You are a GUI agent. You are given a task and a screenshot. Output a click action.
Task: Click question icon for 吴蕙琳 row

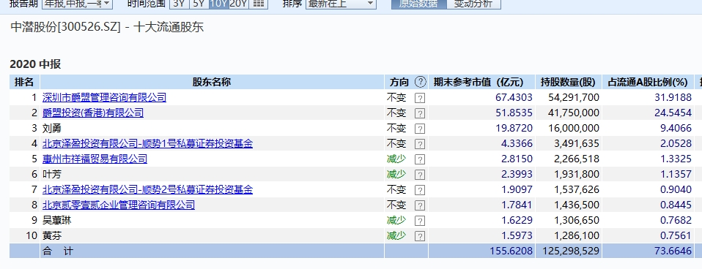[x=419, y=221]
